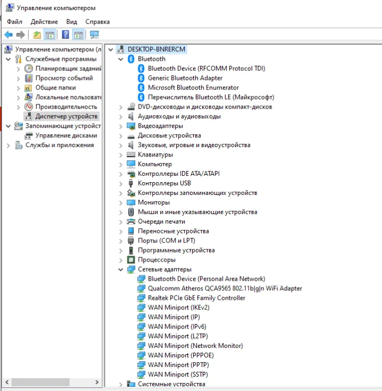Click the DVD drives category icon

(x=131, y=107)
